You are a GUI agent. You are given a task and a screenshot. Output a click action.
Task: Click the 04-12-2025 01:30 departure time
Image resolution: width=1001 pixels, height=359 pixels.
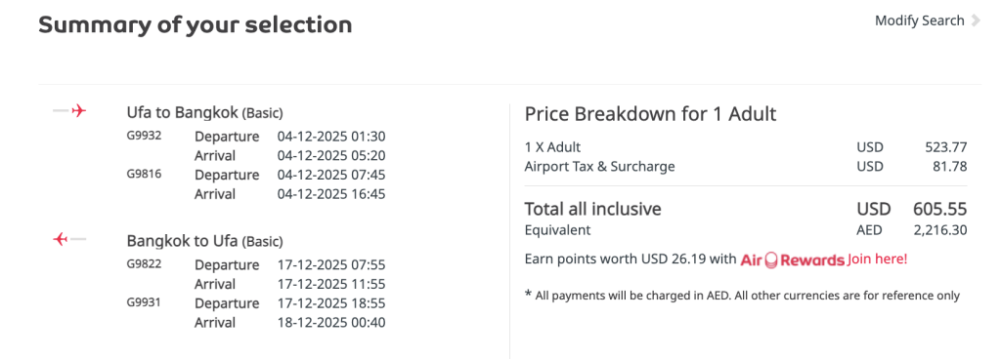click(x=331, y=137)
